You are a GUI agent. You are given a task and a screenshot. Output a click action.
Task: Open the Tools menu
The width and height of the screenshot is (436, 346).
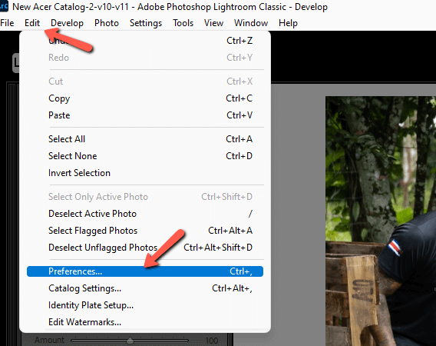[x=183, y=23]
